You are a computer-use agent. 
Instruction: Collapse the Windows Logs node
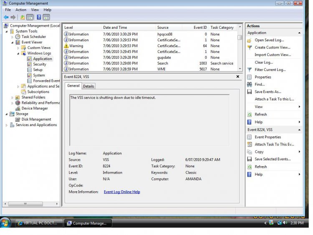coord(18,53)
